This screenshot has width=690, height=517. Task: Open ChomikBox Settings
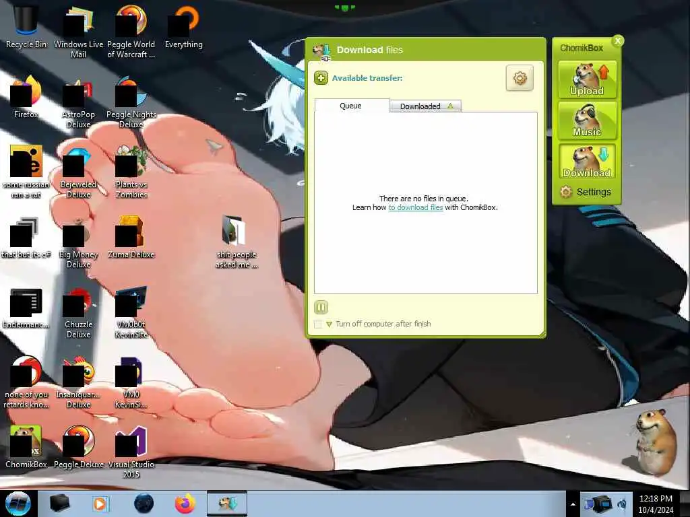pos(586,192)
